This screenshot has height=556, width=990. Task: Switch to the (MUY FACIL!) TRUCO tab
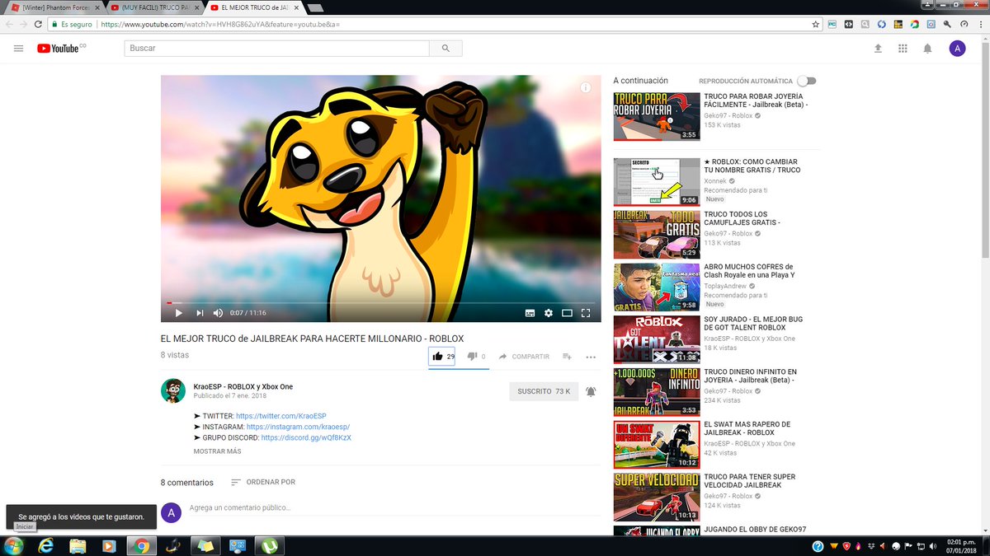pos(153,7)
